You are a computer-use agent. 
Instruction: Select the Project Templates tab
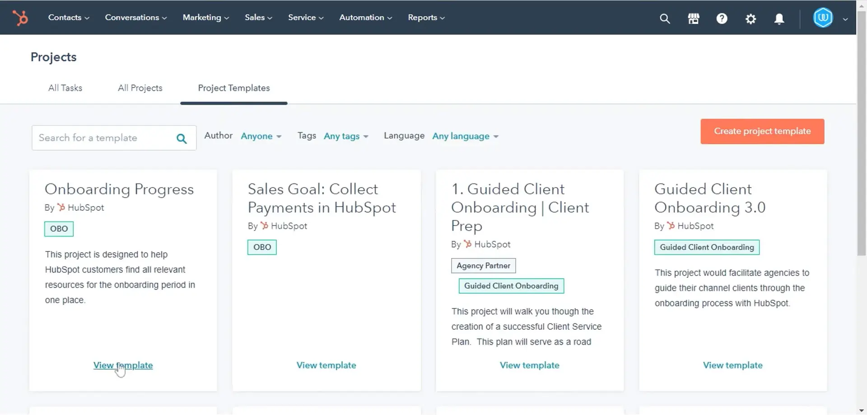click(x=234, y=88)
